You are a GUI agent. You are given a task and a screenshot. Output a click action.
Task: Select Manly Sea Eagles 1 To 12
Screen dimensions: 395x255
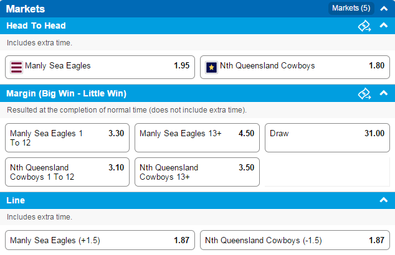[67, 138]
